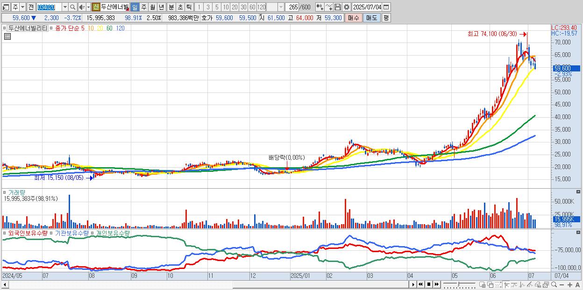
Task: Click the dotted chart arrows icon on bottom bar
Action: point(498,284)
